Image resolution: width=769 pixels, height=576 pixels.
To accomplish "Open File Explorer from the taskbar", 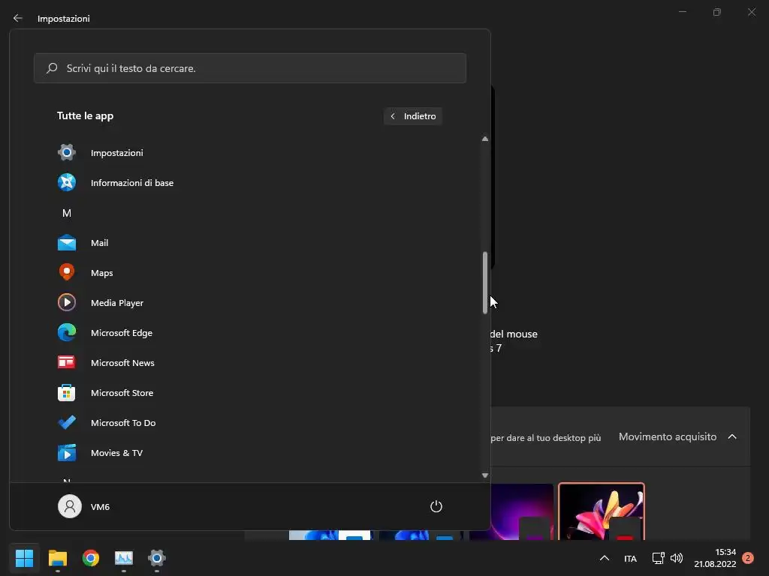I will tap(57, 557).
